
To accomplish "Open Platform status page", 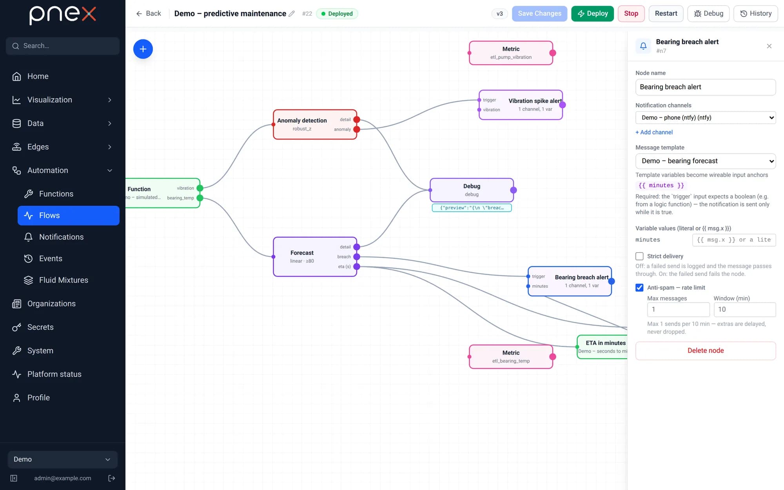I will click(x=63, y=374).
